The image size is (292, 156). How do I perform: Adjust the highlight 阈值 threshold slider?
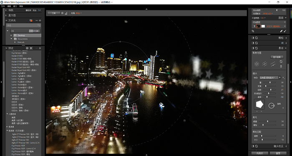(267, 121)
